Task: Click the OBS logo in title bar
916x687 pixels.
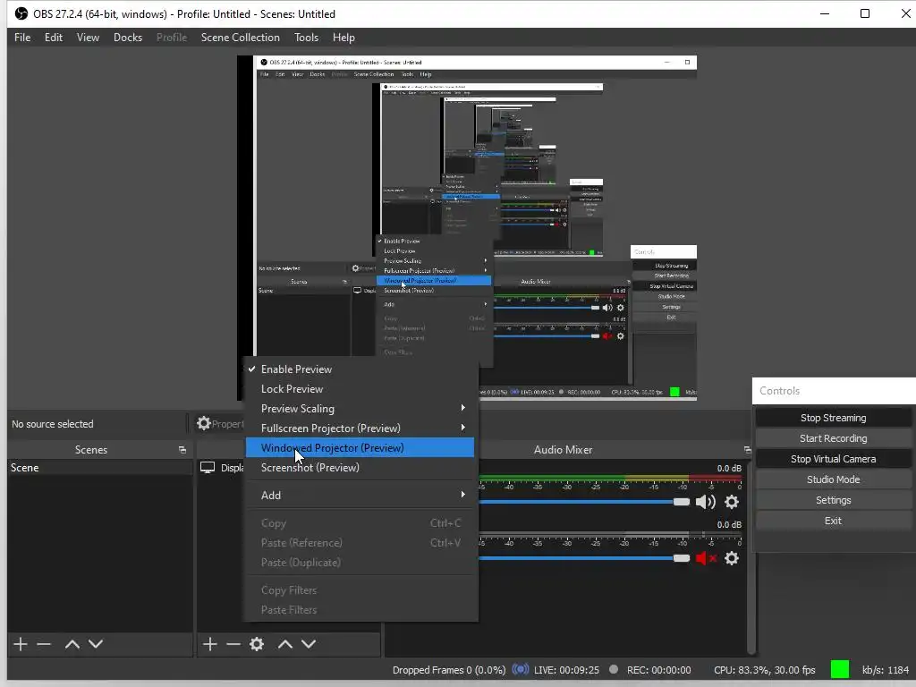Action: 21,13
